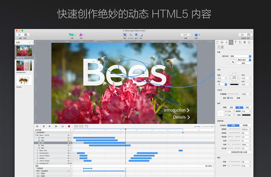Click the Choose image button
Viewport: 271px width, 177px height.
(244, 63)
